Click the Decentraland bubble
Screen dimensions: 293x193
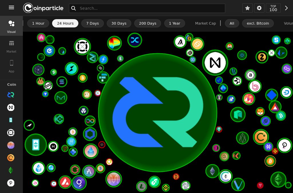pyautogui.click(x=249, y=99)
